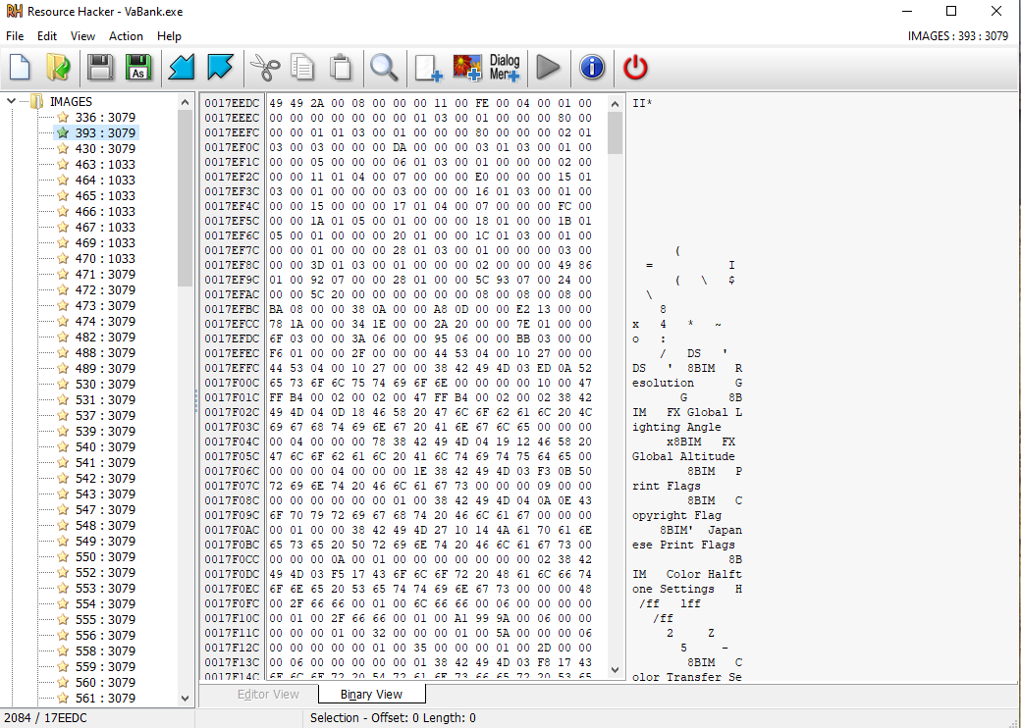Click the hex view scrollbar down arrow
This screenshot has height=728, width=1021.
pyautogui.click(x=615, y=669)
